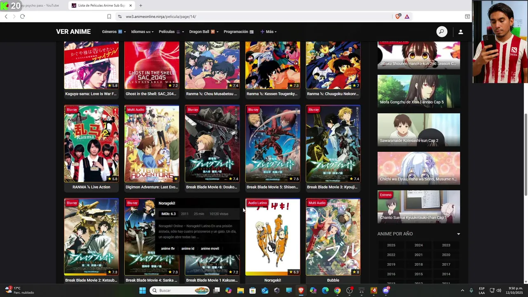Open Sawaranaide Kotesashi-kun Cap 2 episode
Viewport: 528px width, 297px height.
pyautogui.click(x=419, y=130)
